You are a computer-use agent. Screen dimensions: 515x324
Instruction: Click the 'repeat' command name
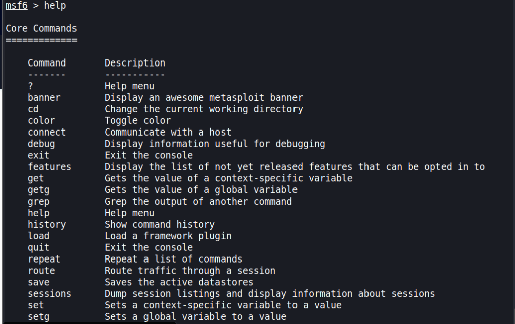44,259
